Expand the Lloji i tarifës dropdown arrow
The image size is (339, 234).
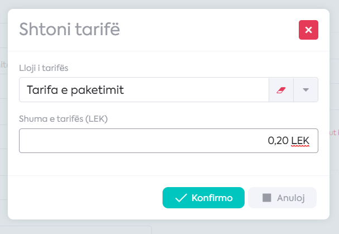[305, 90]
